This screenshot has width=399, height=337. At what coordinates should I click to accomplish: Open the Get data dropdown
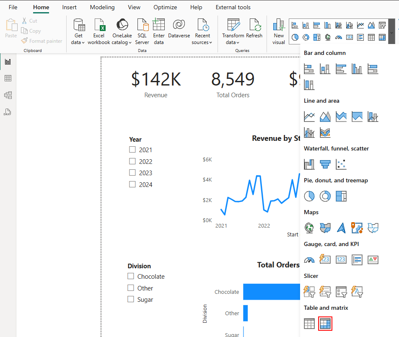pyautogui.click(x=78, y=31)
